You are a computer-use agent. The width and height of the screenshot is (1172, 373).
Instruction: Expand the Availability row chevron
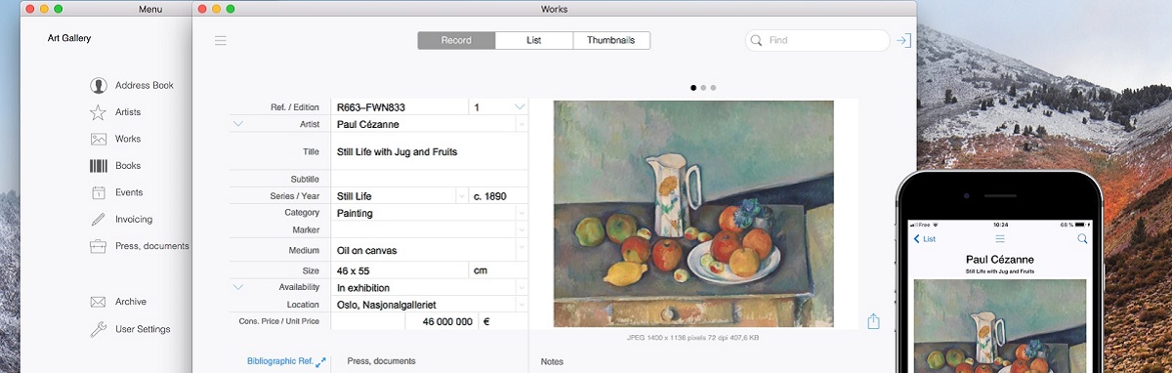(238, 287)
